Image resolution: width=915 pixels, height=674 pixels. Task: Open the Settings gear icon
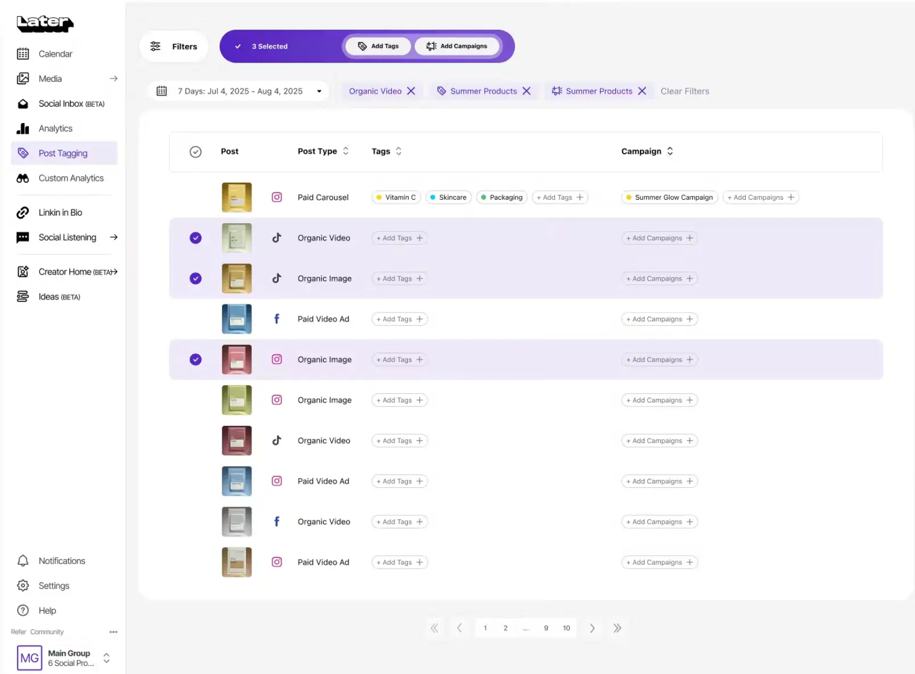point(23,586)
